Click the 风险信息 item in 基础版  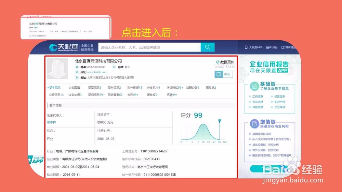tap(258, 107)
